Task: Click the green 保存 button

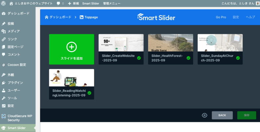Action: [246, 115]
